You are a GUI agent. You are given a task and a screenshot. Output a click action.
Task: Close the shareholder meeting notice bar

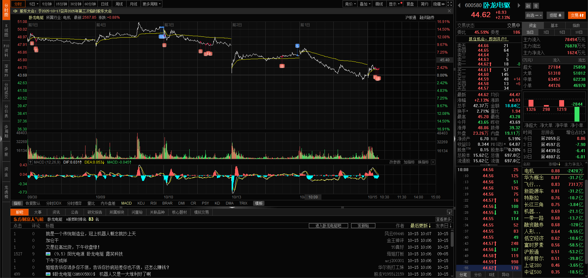449,11
